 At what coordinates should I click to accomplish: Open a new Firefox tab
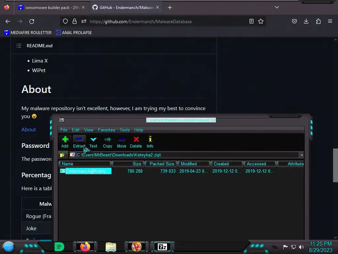(170, 8)
